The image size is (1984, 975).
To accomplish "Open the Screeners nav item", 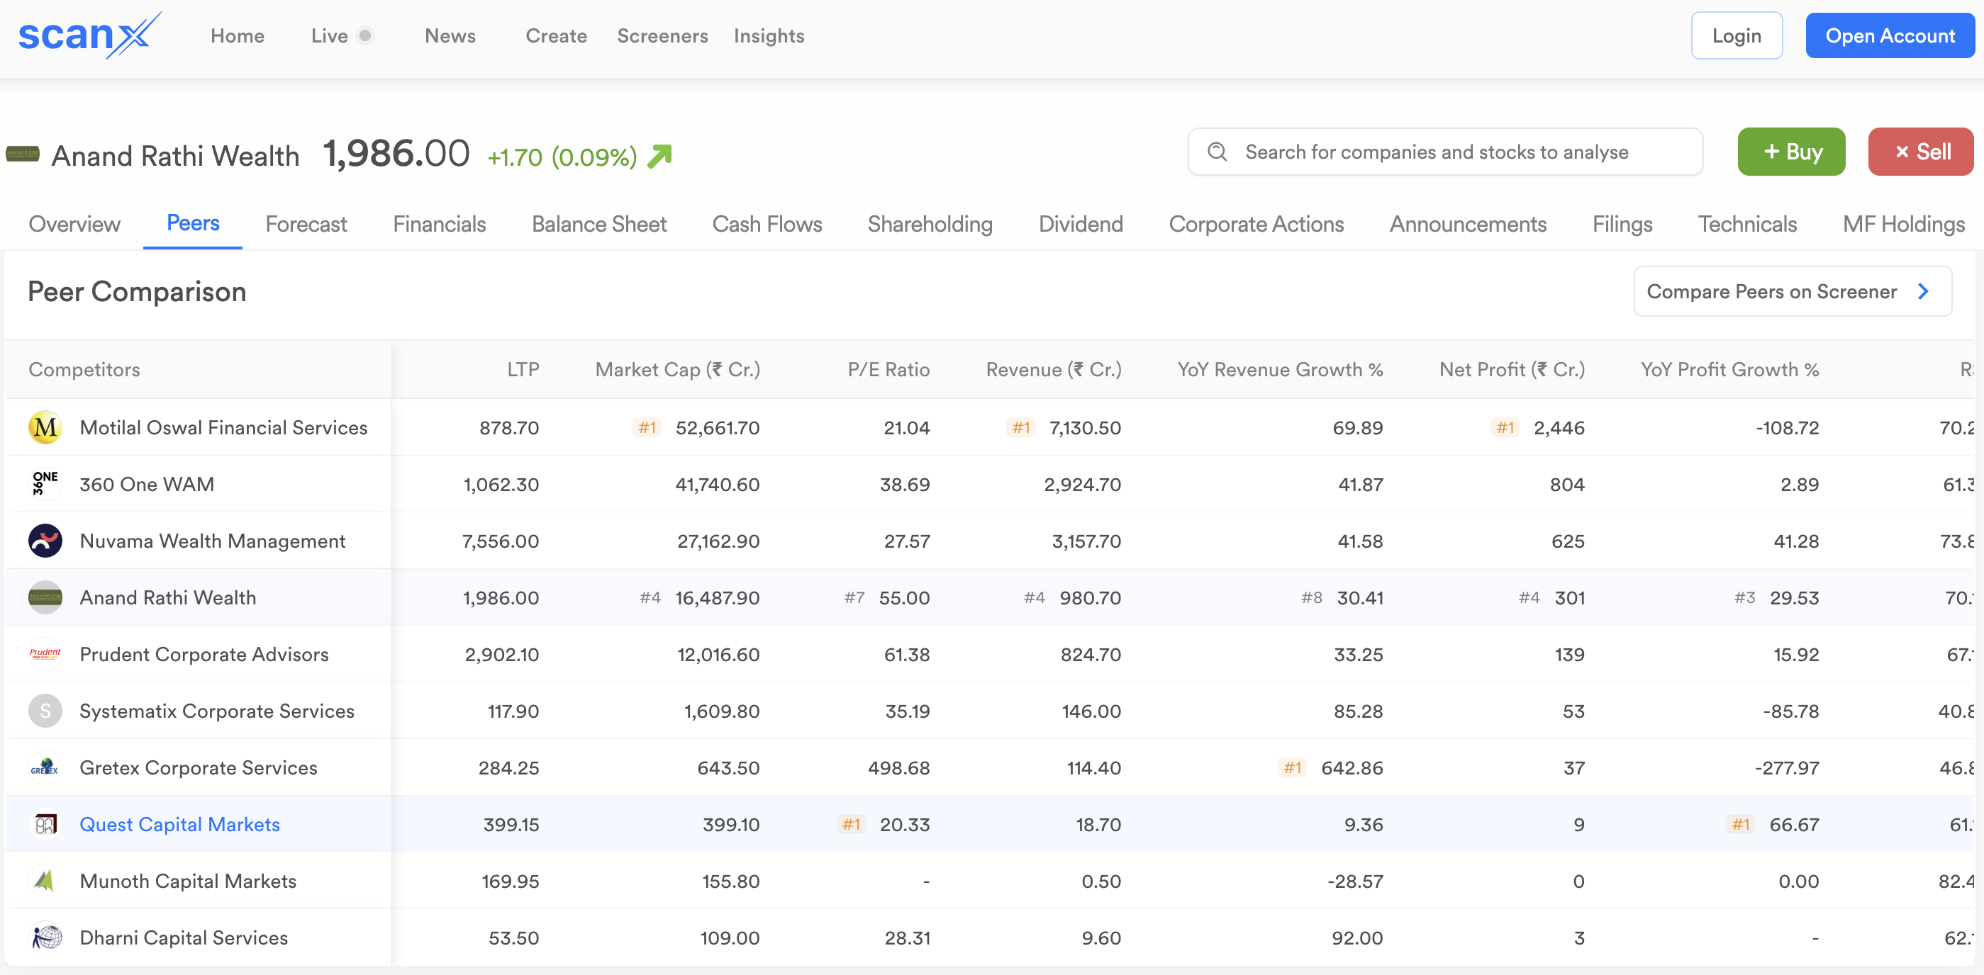I will coord(662,36).
